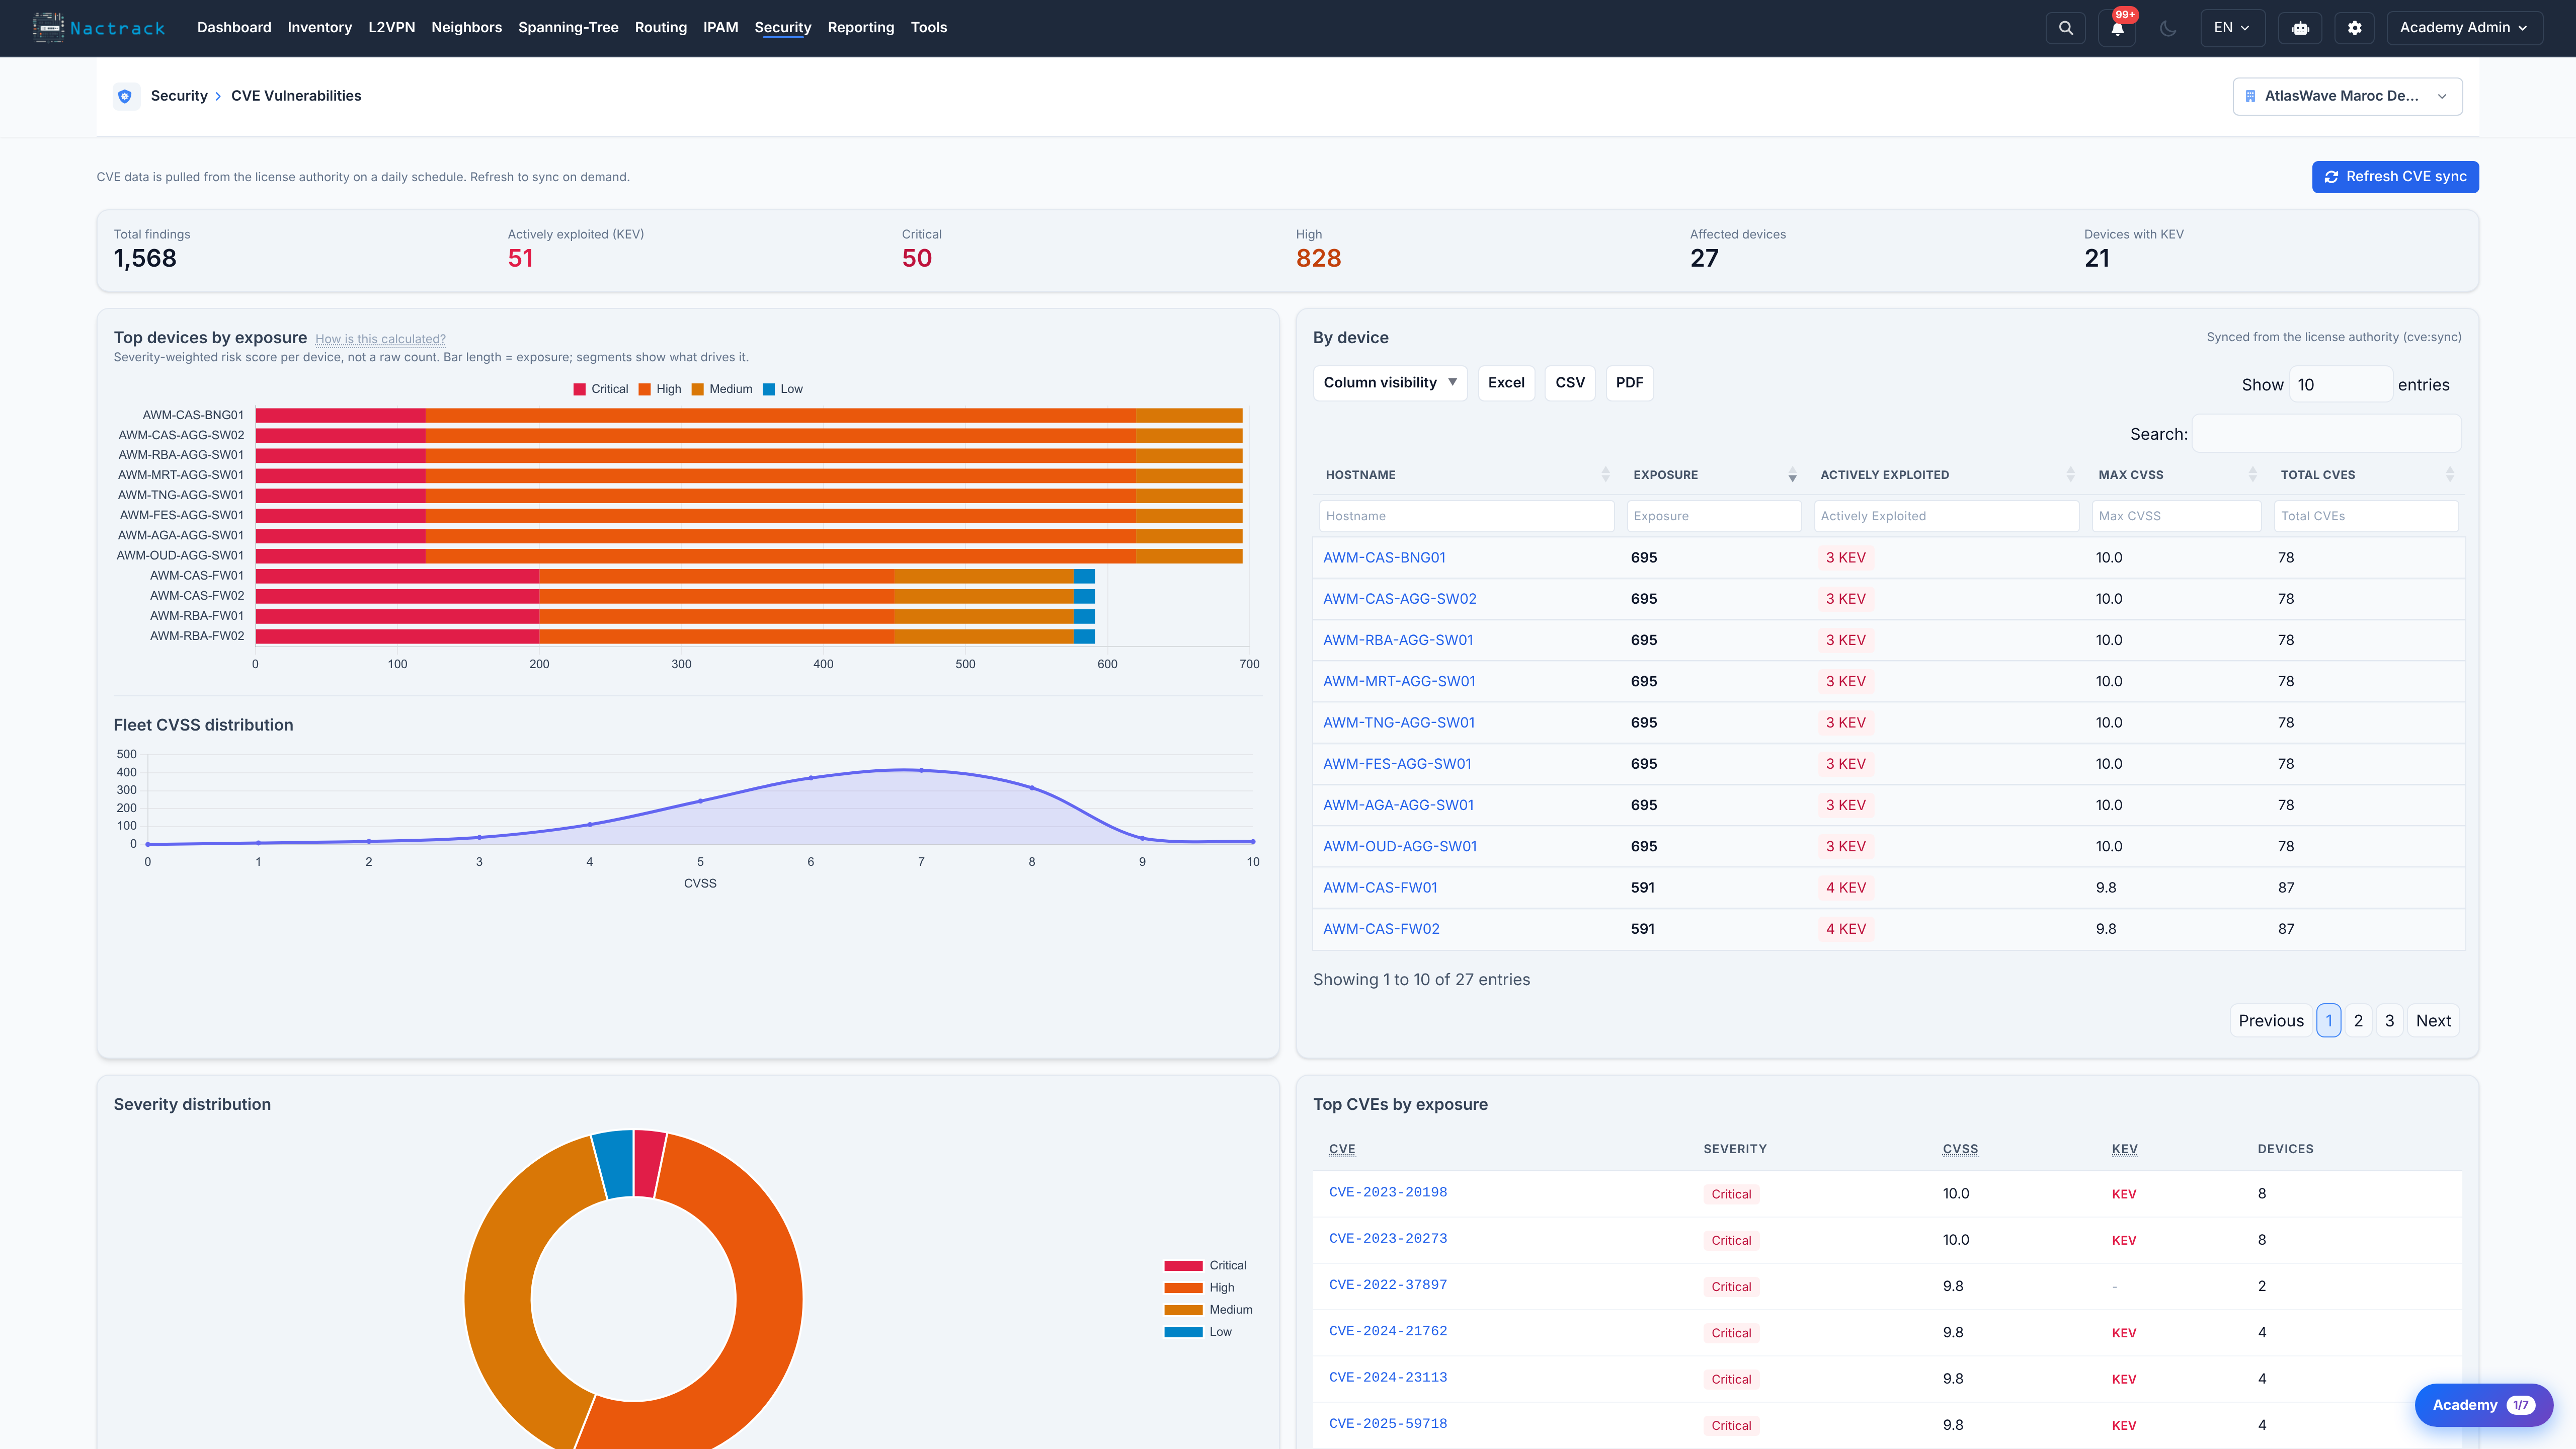Viewport: 2576px width, 1449px height.
Task: Open the Neighbors menu
Action: (x=466, y=28)
